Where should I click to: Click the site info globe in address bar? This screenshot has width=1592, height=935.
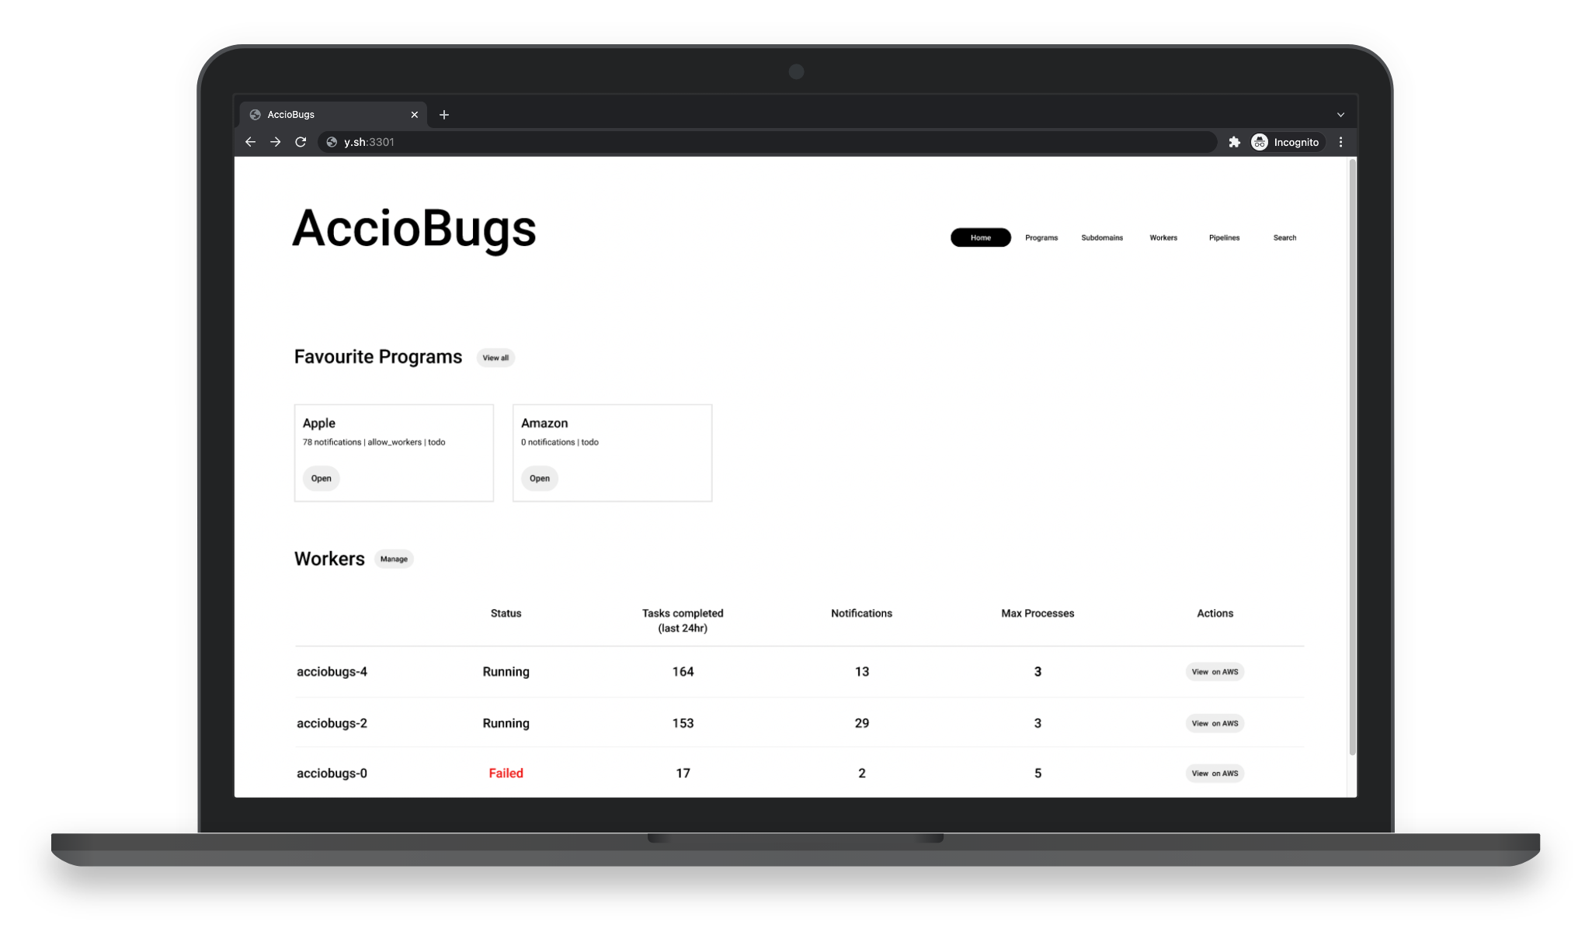pos(332,142)
